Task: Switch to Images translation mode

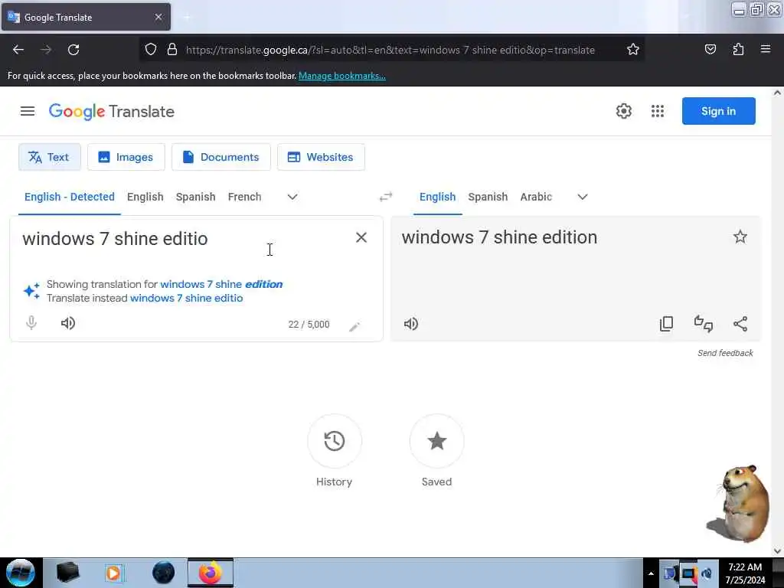Action: pos(126,157)
